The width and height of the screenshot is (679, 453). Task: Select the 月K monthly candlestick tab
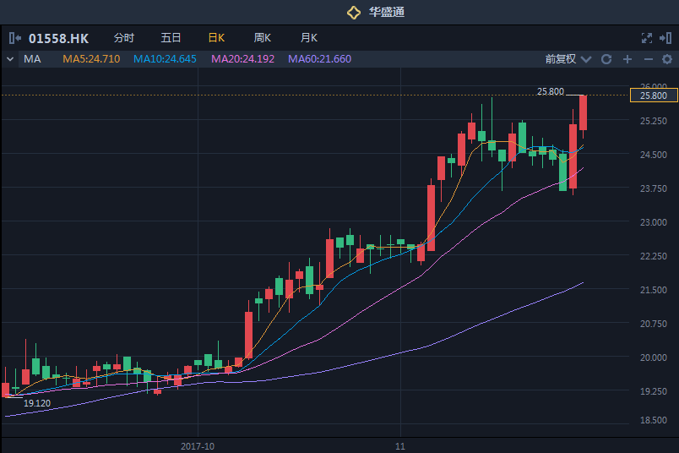click(x=309, y=38)
